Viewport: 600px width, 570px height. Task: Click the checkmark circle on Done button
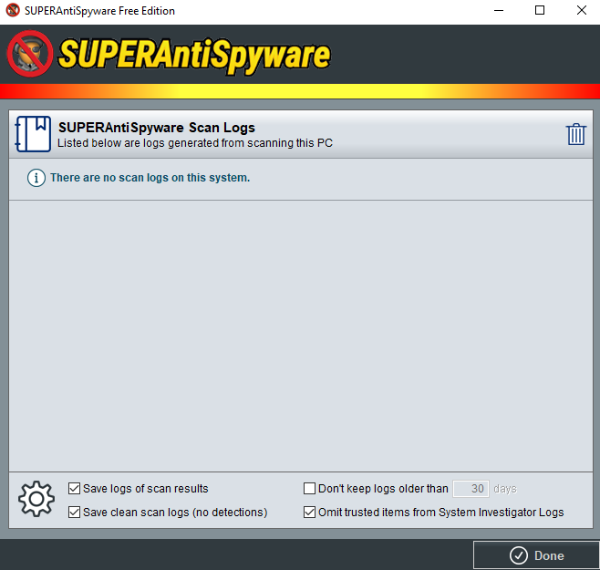[x=519, y=555]
